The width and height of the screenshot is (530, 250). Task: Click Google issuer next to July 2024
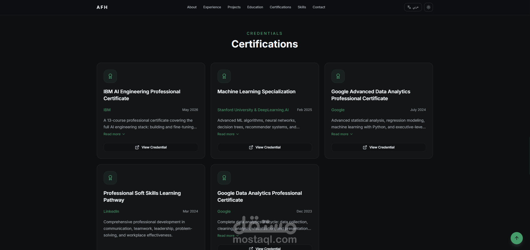tap(338, 110)
